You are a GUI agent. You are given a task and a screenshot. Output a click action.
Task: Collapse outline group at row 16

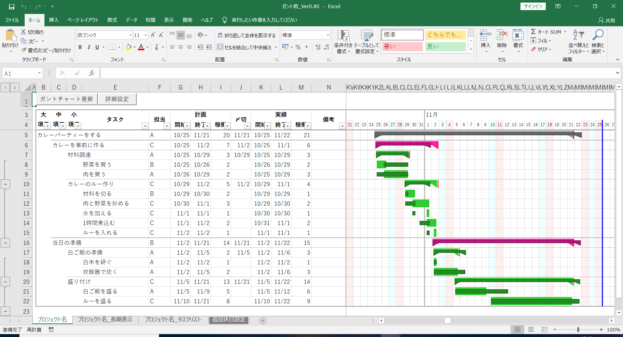click(6, 243)
